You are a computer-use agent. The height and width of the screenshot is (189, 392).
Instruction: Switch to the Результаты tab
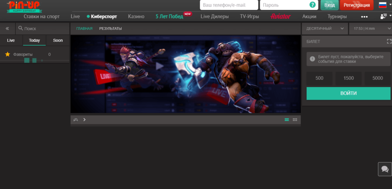(x=111, y=28)
